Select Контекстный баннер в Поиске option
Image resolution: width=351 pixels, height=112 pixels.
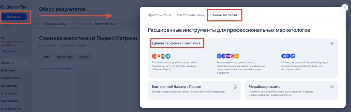tap(194, 91)
